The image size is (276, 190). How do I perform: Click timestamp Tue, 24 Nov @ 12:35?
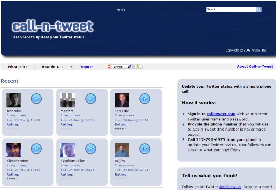(131, 170)
